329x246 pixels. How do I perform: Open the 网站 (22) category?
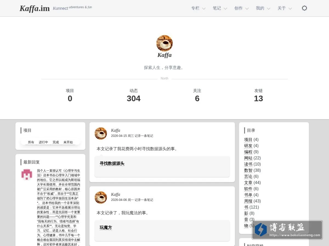point(248,158)
